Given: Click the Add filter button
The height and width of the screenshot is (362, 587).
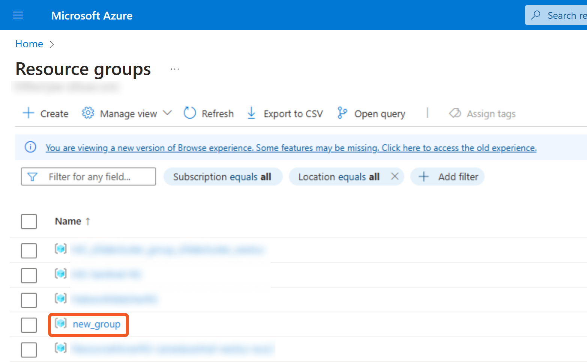Looking at the screenshot, I should [447, 177].
